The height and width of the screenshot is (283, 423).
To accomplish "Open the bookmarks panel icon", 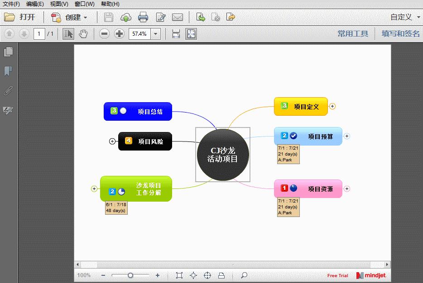I will point(8,71).
